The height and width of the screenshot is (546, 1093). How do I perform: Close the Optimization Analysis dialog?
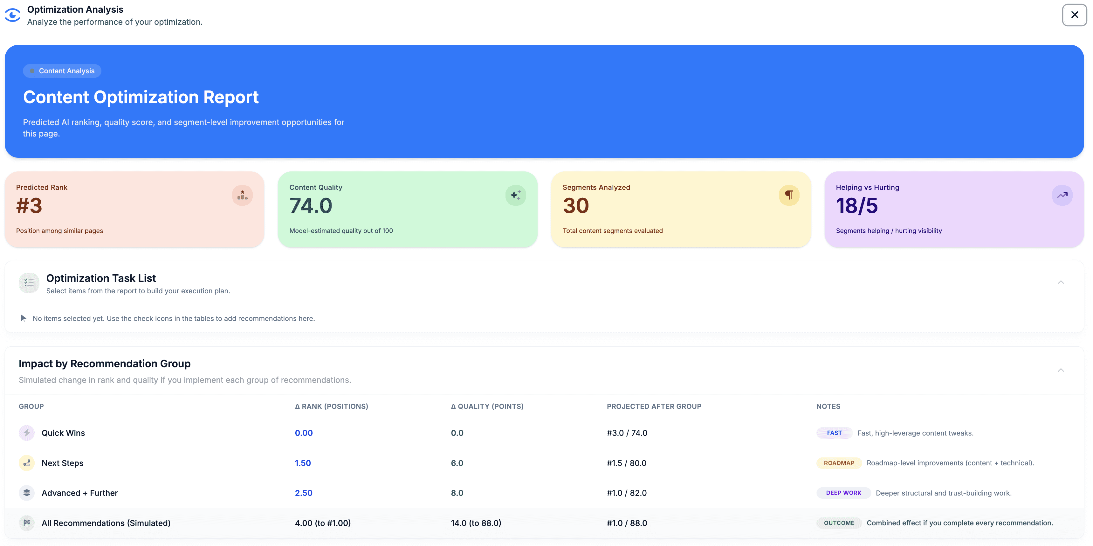coord(1074,15)
